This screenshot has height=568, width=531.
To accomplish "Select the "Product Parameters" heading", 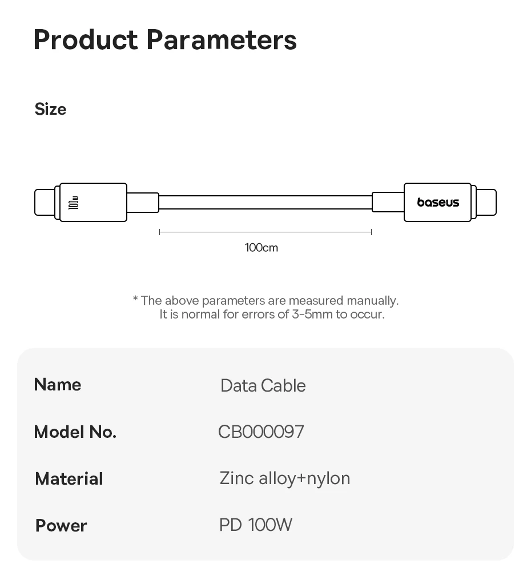I will click(165, 40).
